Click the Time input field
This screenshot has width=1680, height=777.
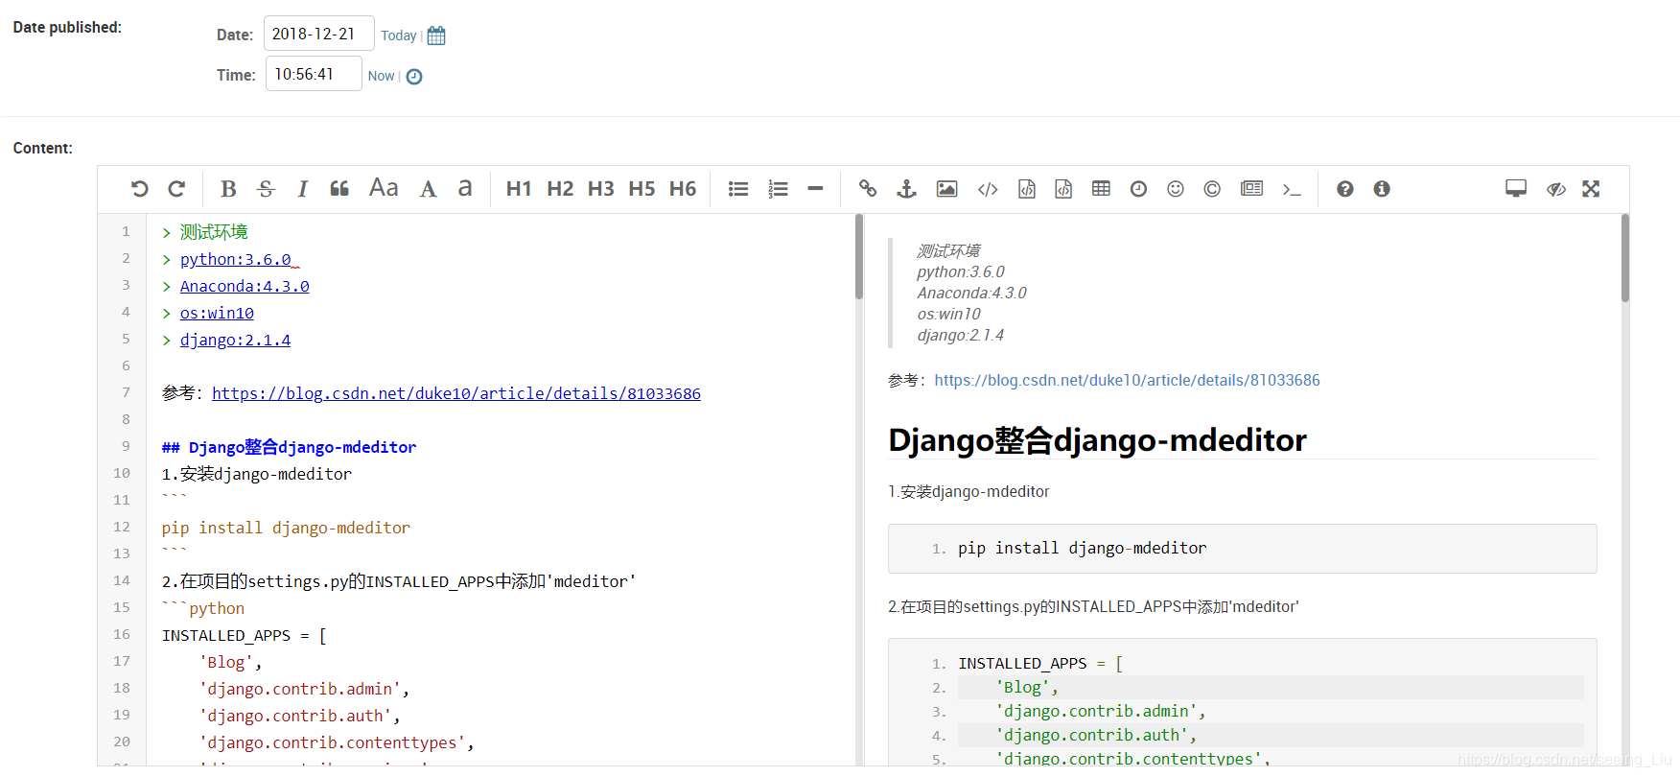click(x=314, y=74)
